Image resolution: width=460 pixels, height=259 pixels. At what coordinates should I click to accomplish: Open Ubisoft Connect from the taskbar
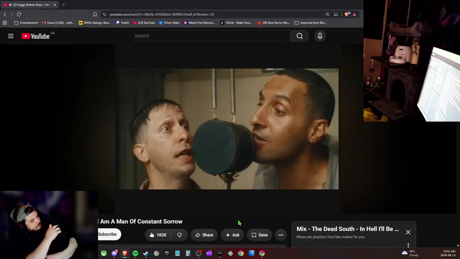coord(156,253)
